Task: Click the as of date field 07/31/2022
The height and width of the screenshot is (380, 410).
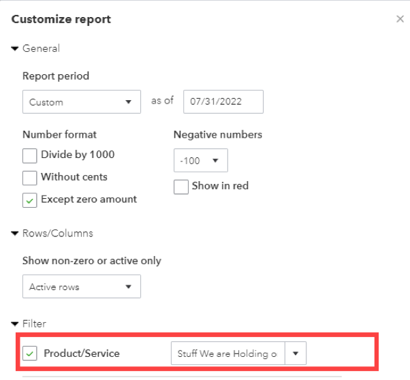Action: coord(222,101)
